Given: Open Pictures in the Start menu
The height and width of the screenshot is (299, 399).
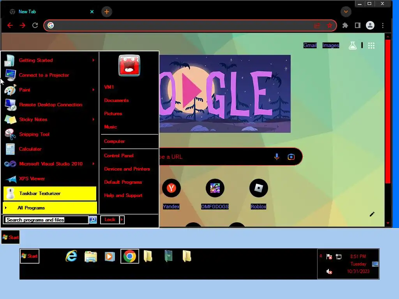Looking at the screenshot, I should tap(113, 113).
